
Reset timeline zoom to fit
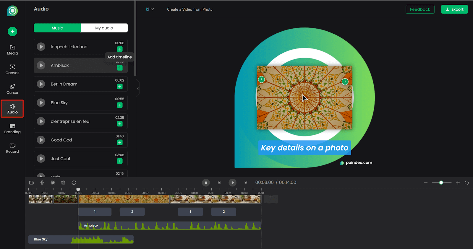point(466,183)
